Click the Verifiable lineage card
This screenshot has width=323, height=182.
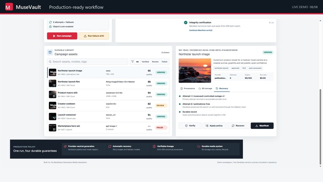click(x=173, y=149)
